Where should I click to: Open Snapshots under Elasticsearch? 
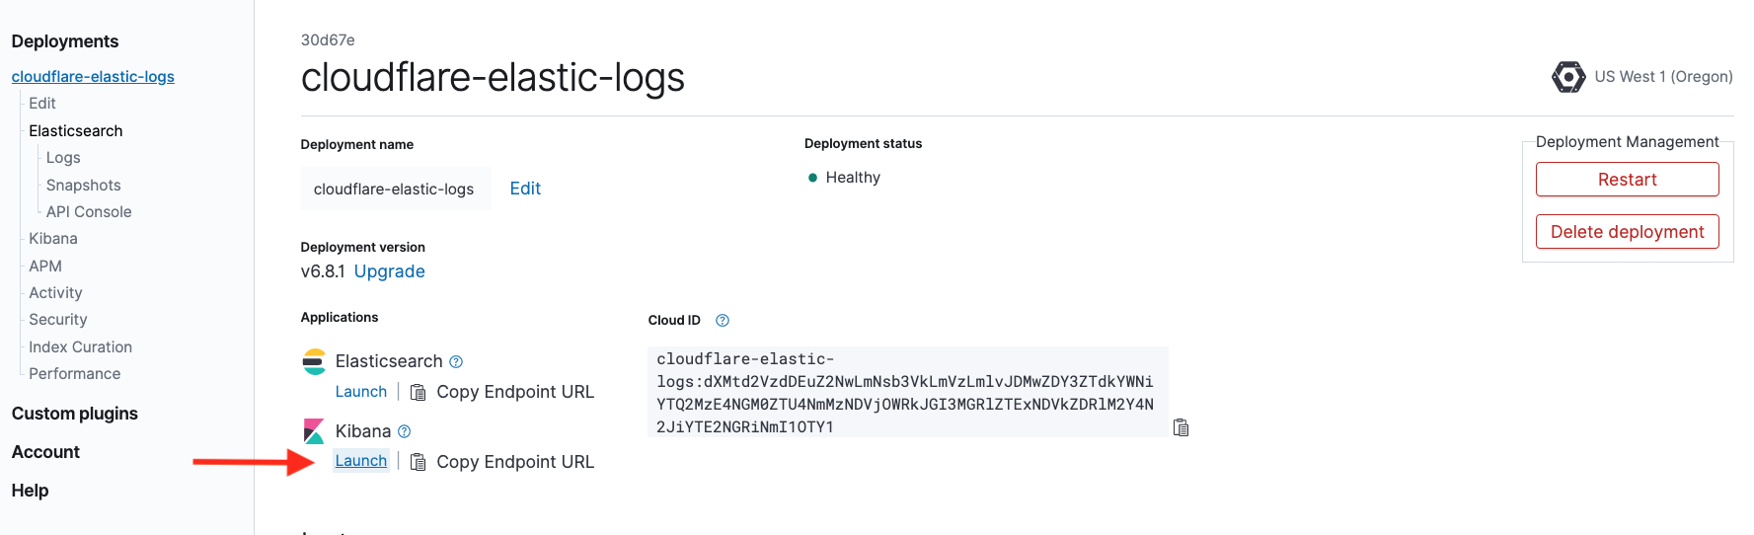(84, 186)
